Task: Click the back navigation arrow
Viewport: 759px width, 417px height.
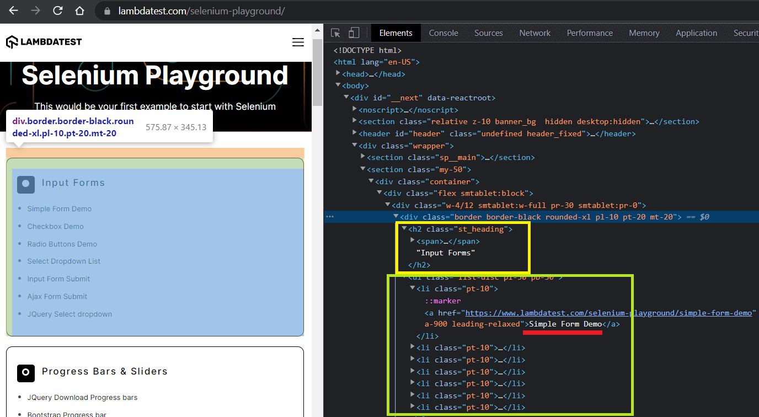Action: [x=13, y=10]
